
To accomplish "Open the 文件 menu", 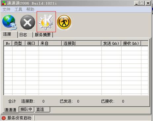I will click(x=7, y=10).
